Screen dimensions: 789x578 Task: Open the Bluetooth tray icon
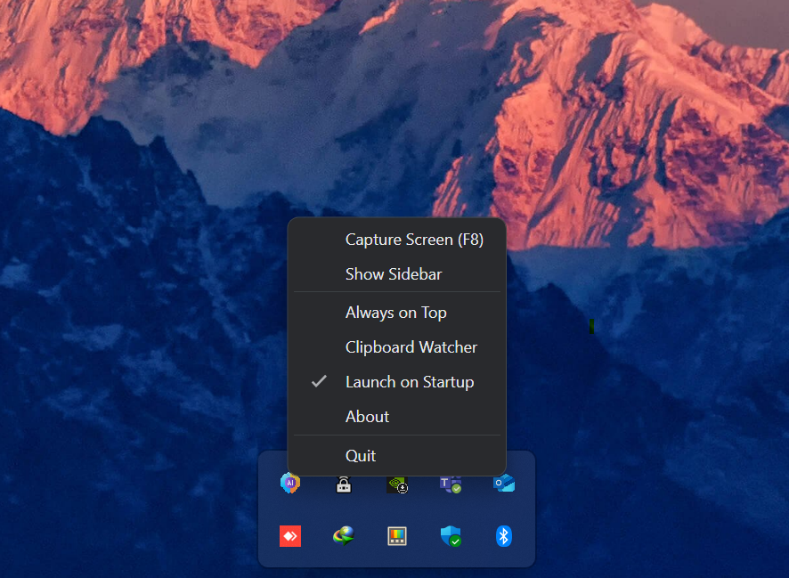coord(503,535)
